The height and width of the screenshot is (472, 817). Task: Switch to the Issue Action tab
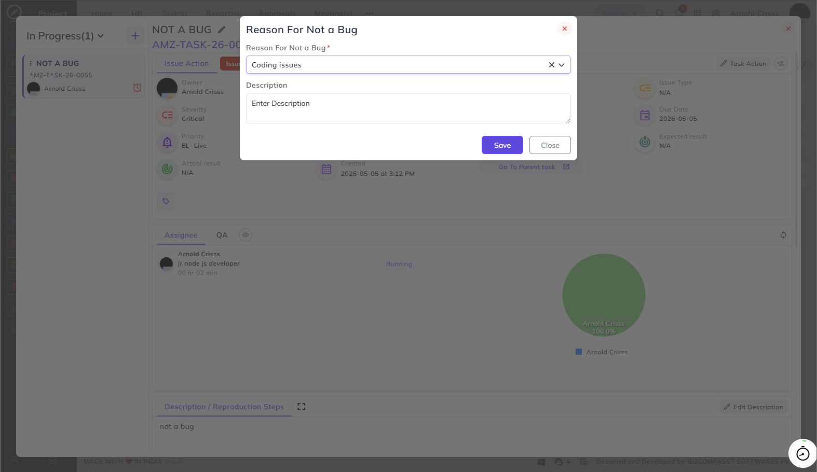(x=186, y=63)
